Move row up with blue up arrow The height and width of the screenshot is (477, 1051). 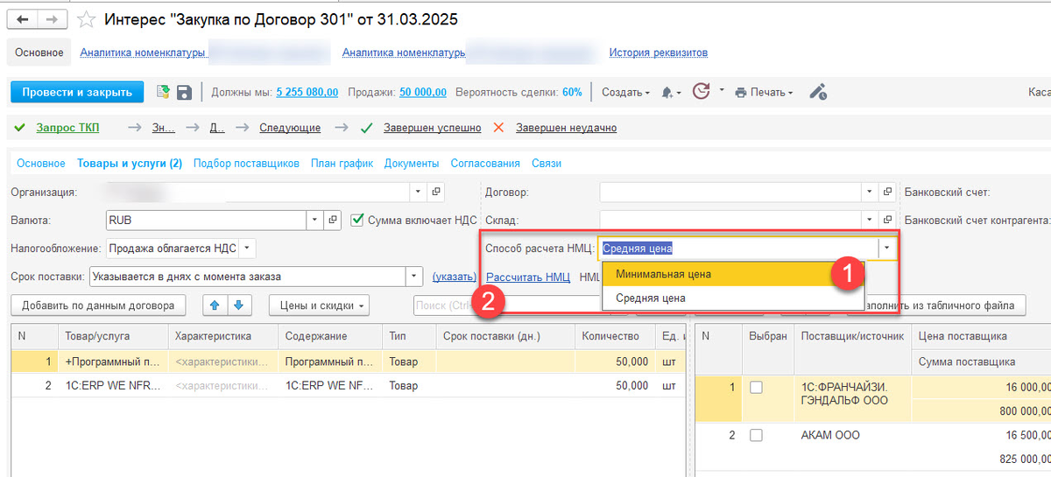[x=214, y=305]
